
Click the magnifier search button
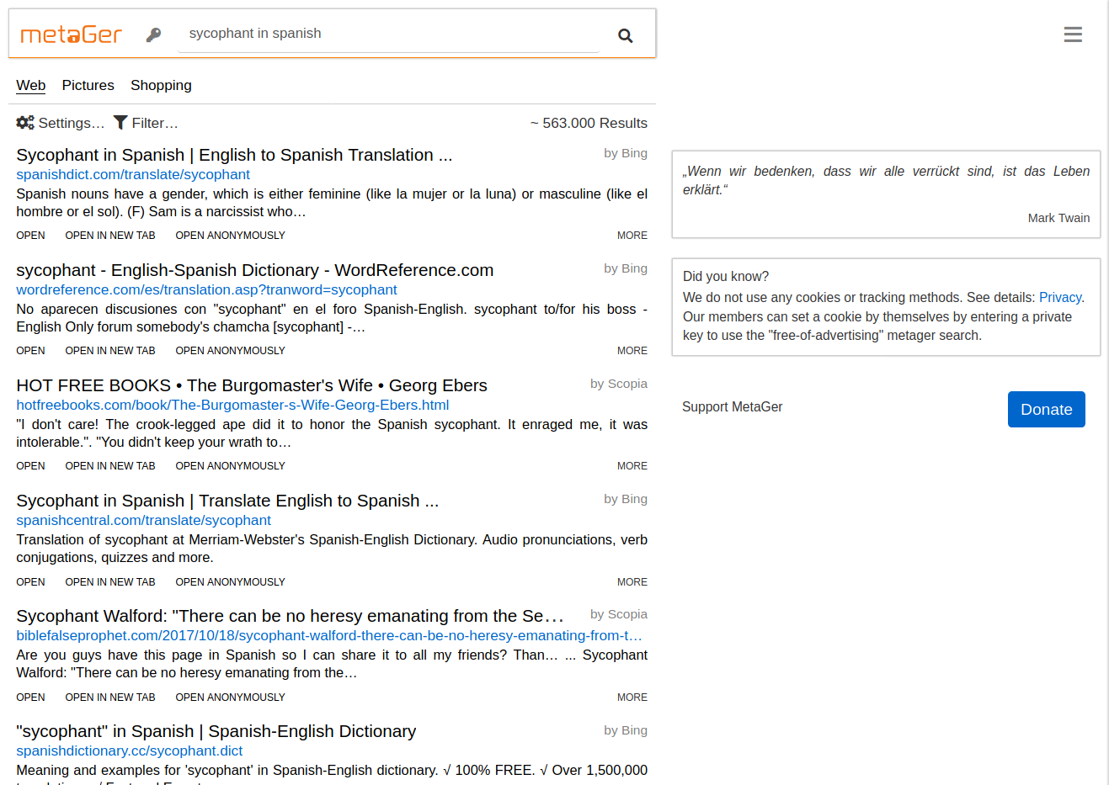[x=625, y=35]
